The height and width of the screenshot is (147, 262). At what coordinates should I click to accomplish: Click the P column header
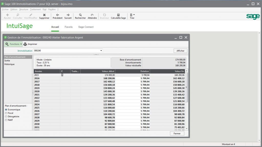pyautogui.click(x=65, y=71)
